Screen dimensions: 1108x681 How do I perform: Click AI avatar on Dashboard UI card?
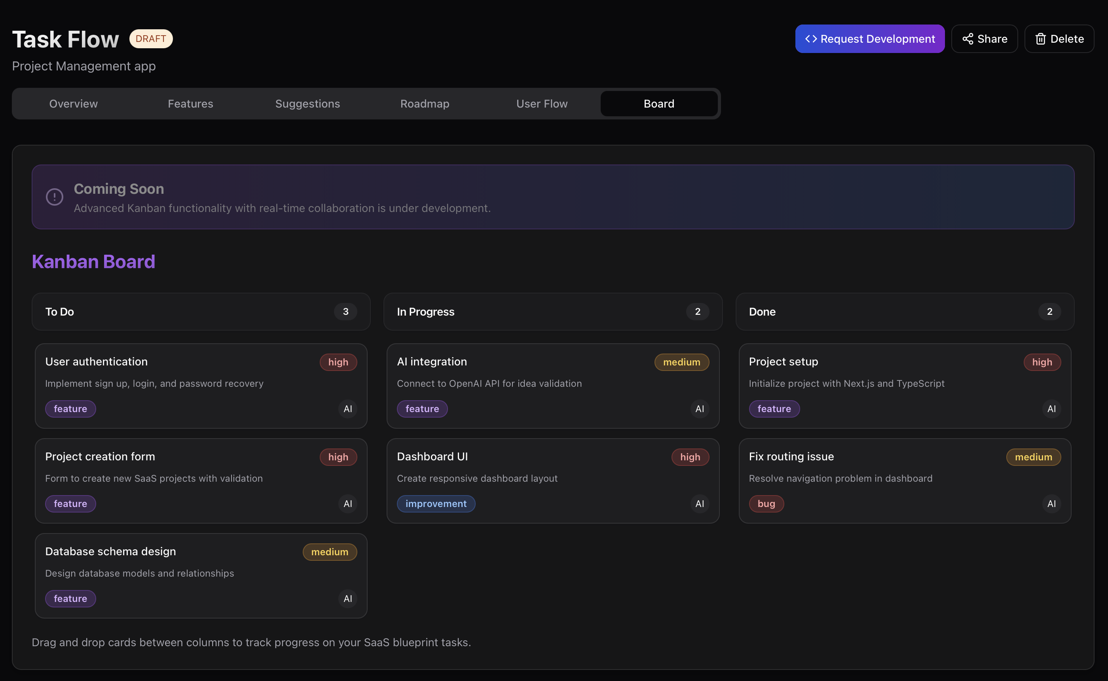[x=699, y=503]
